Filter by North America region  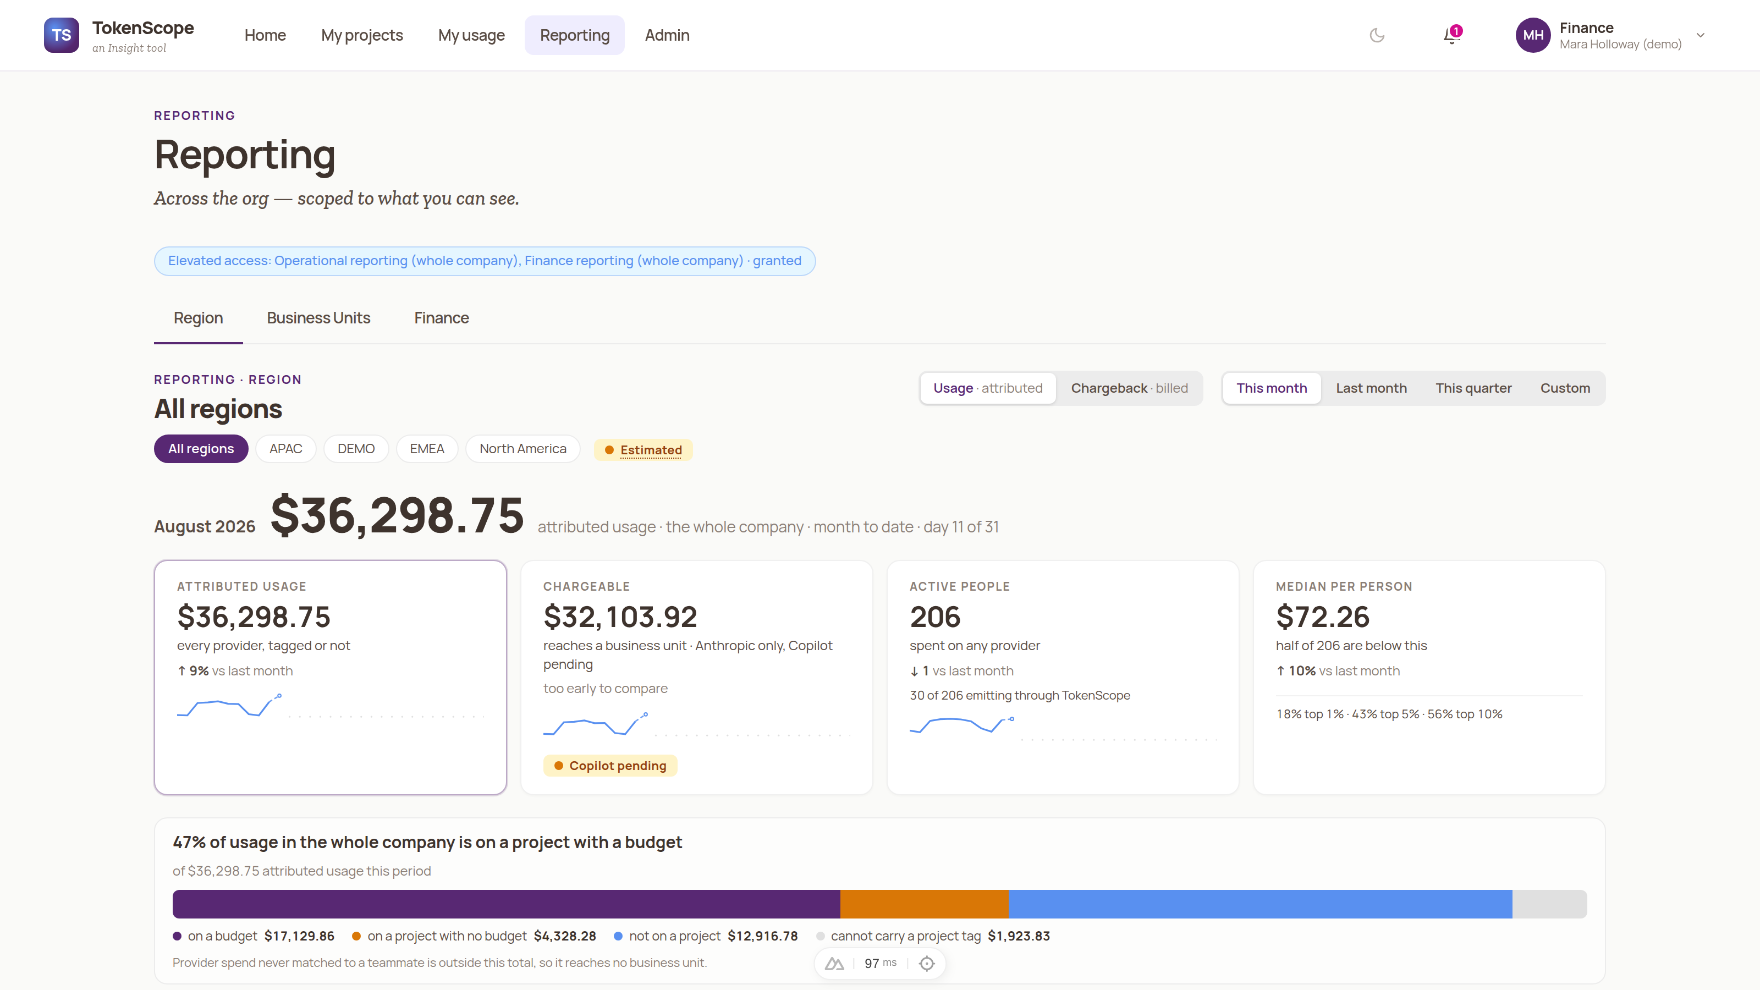(522, 449)
